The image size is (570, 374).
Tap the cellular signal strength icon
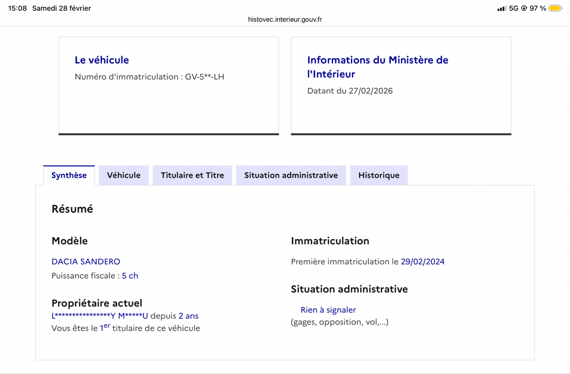(501, 9)
